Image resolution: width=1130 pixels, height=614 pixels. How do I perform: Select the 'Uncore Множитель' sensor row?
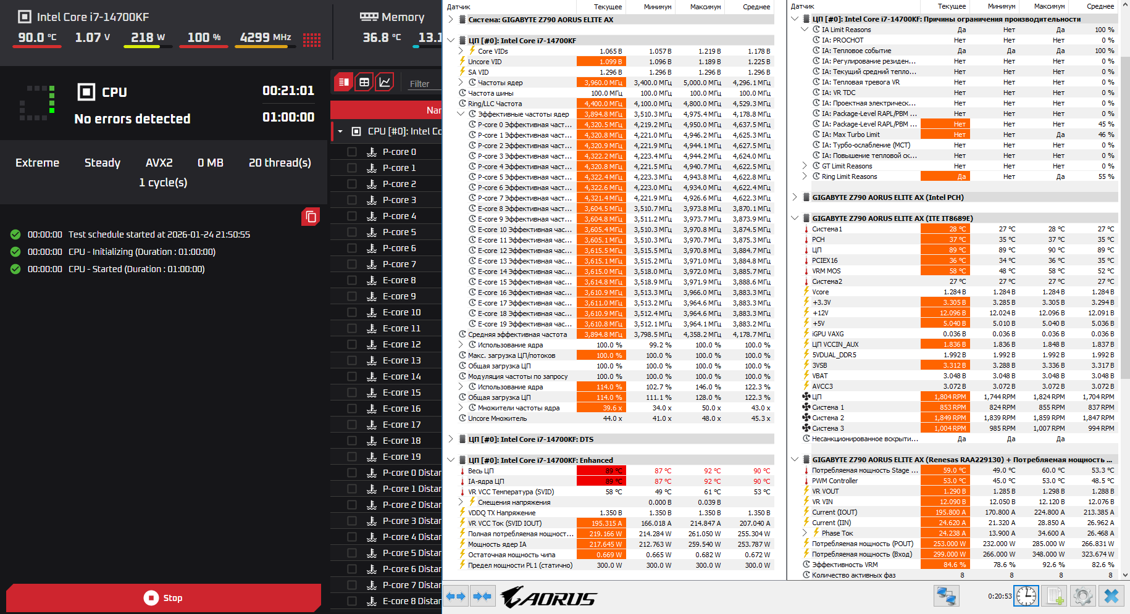click(615, 418)
